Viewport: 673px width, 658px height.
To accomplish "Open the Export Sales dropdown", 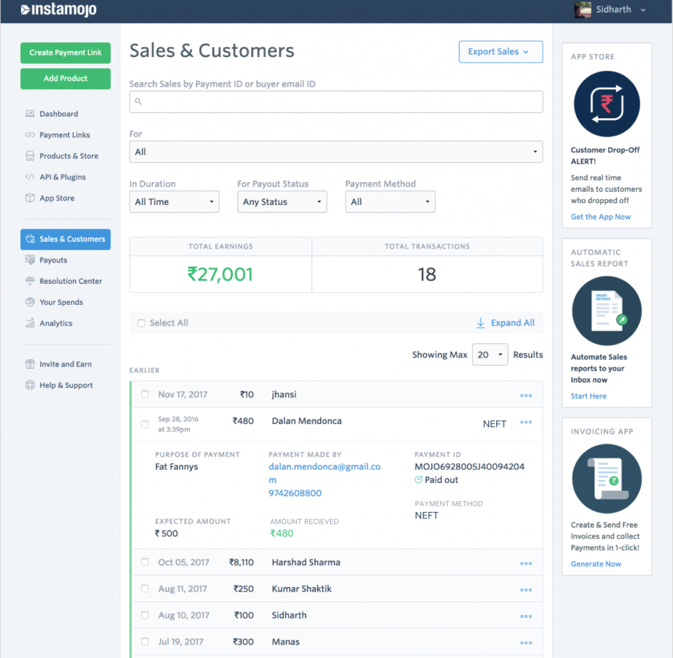I will point(500,52).
